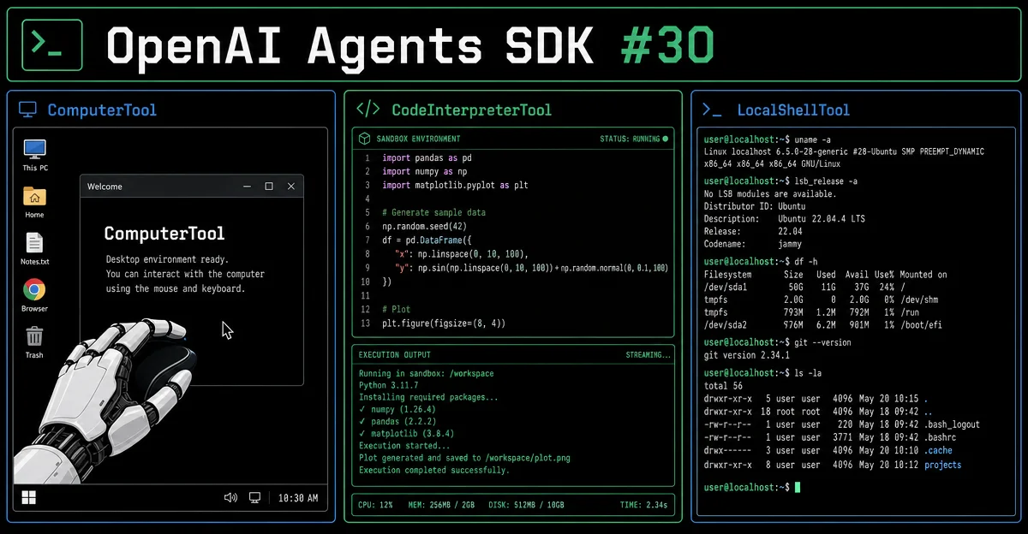
Task: Click the terminal prompt logo icon in the header
Action: (x=52, y=44)
